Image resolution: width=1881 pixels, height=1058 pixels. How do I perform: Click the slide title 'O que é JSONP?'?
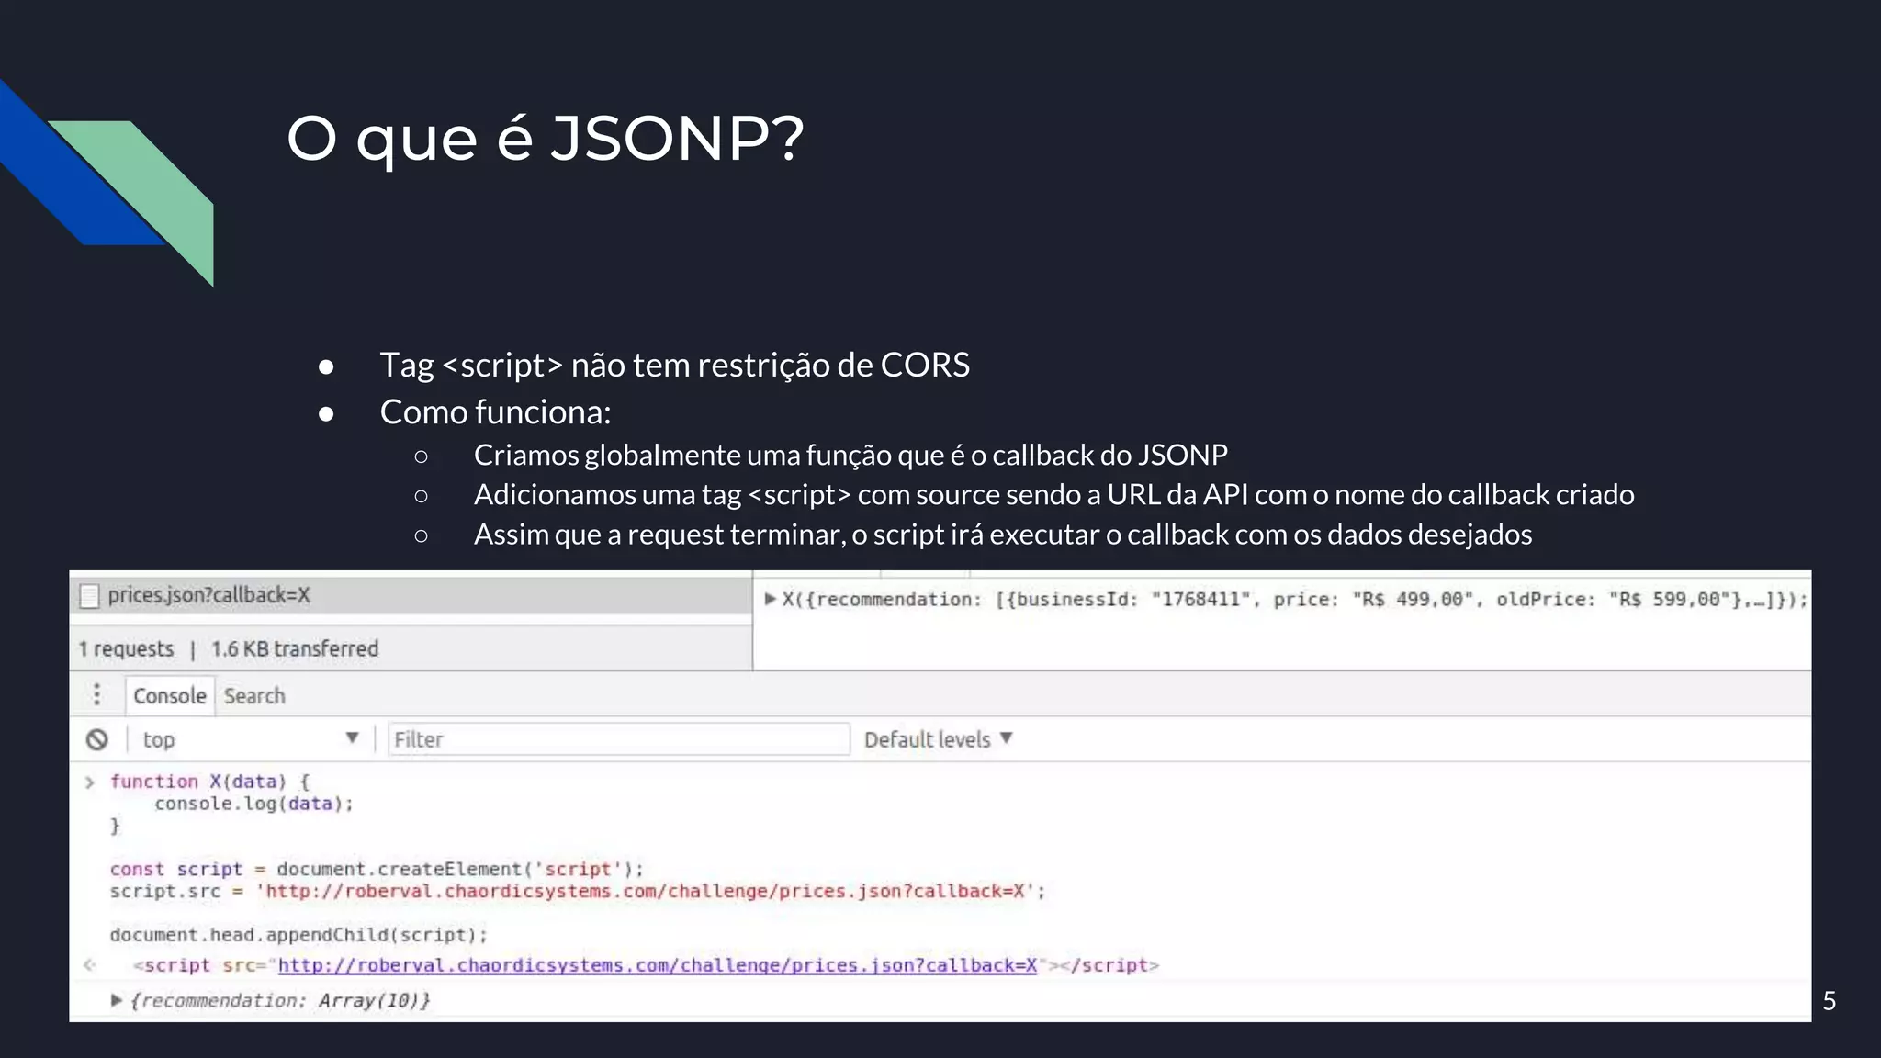pos(546,139)
